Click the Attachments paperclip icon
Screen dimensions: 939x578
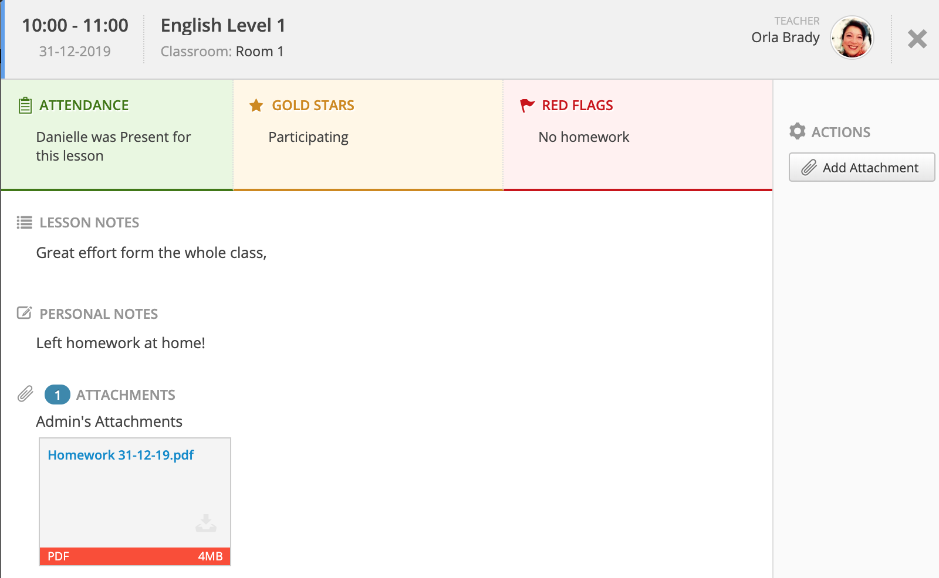[25, 395]
